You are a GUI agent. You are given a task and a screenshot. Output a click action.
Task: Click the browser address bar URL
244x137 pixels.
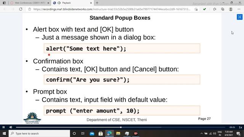[x=112, y=9]
